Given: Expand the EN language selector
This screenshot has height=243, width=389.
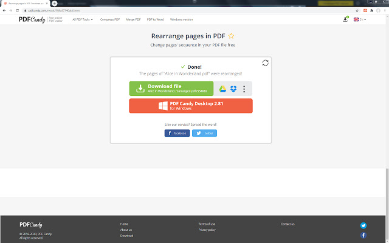Looking at the screenshot, I should [x=360, y=19].
